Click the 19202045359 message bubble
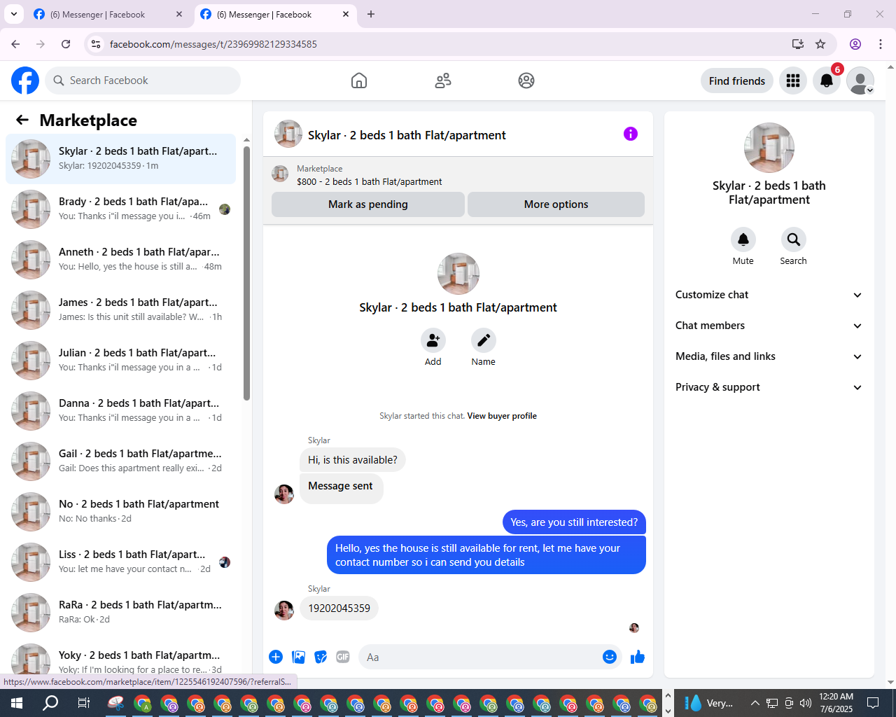Viewport: 896px width, 717px height. coord(339,608)
